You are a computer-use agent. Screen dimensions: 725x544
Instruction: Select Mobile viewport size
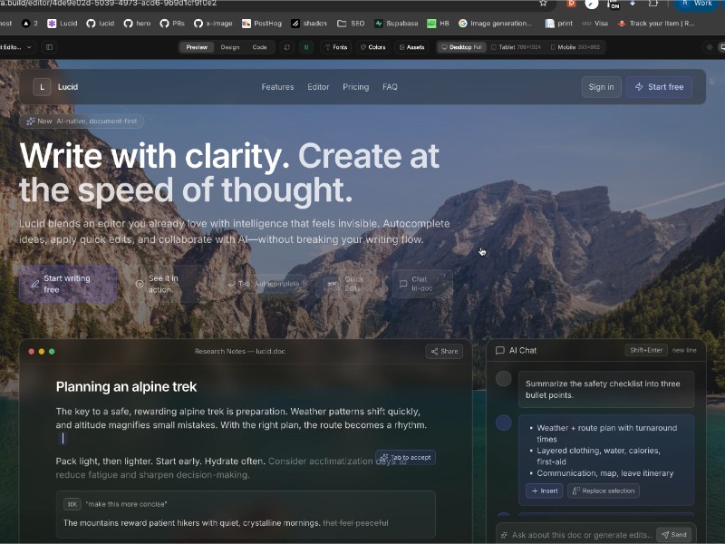point(575,47)
